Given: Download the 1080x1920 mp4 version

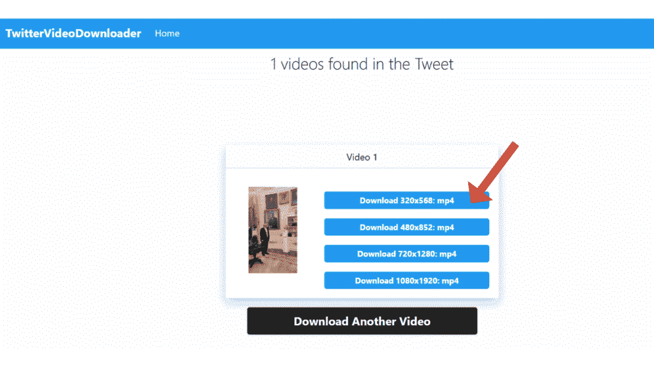Looking at the screenshot, I should (x=407, y=280).
